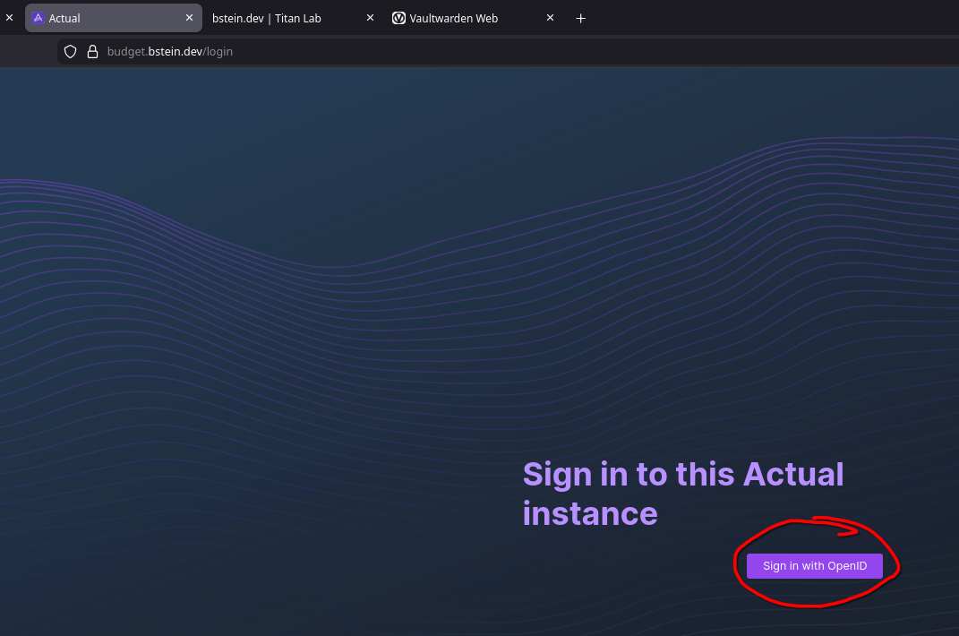Open a new tab with plus icon
The width and height of the screenshot is (959, 636).
click(580, 18)
